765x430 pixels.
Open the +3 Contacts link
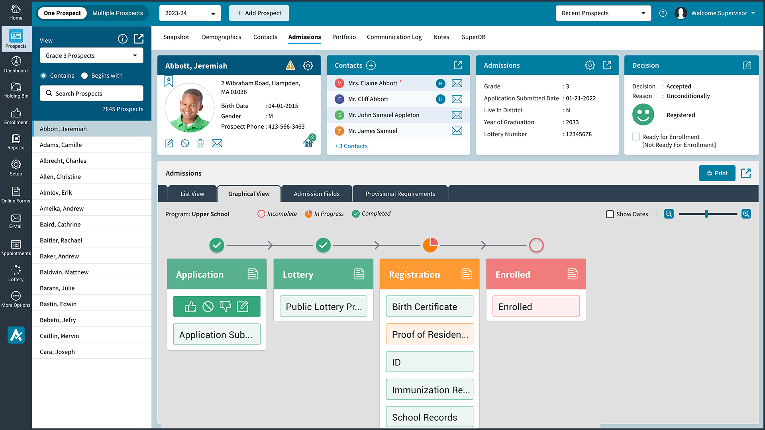(351, 146)
